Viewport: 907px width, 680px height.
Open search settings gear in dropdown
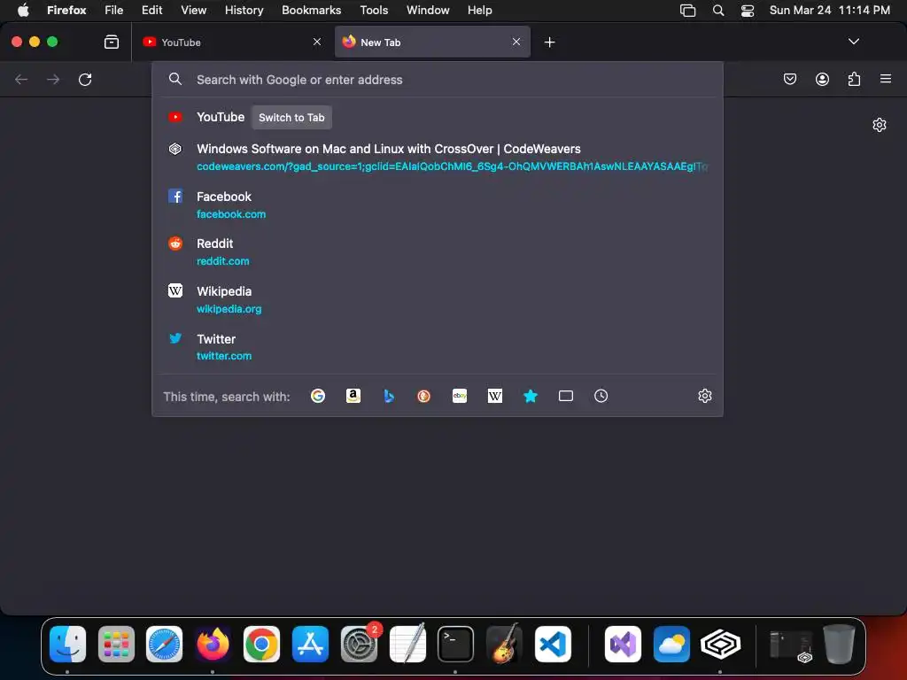pos(704,396)
